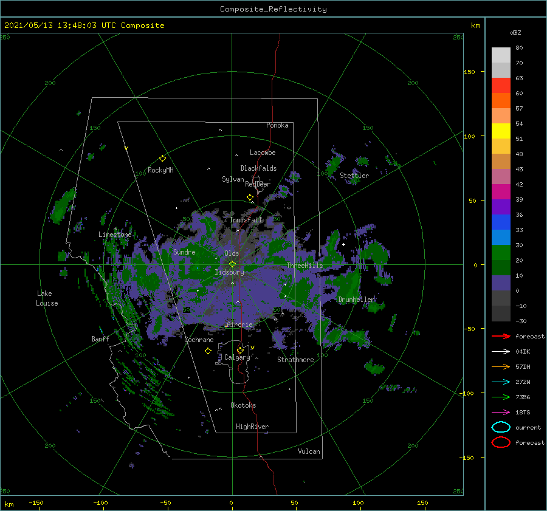Click the Limestone label
The height and width of the screenshot is (511, 547).
115,235
